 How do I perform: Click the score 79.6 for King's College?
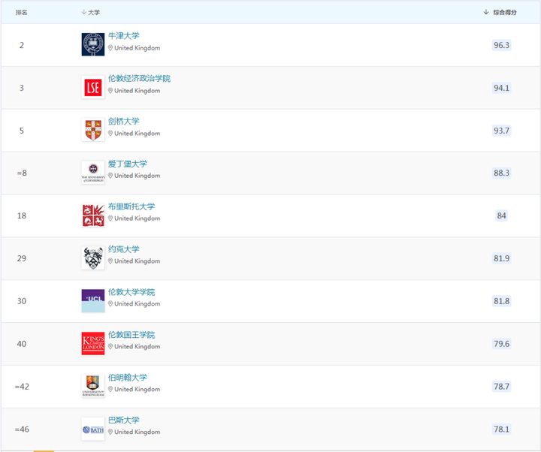click(501, 344)
